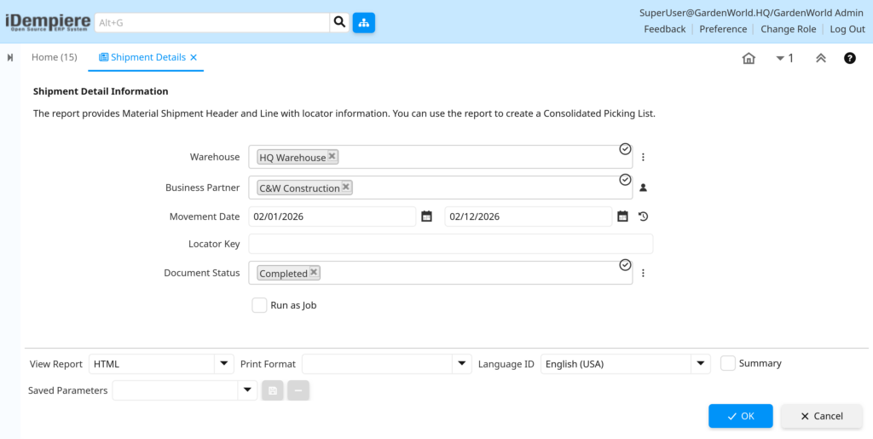873x439 pixels.
Task: Expand the View Report format dropdown
Action: [224, 364]
